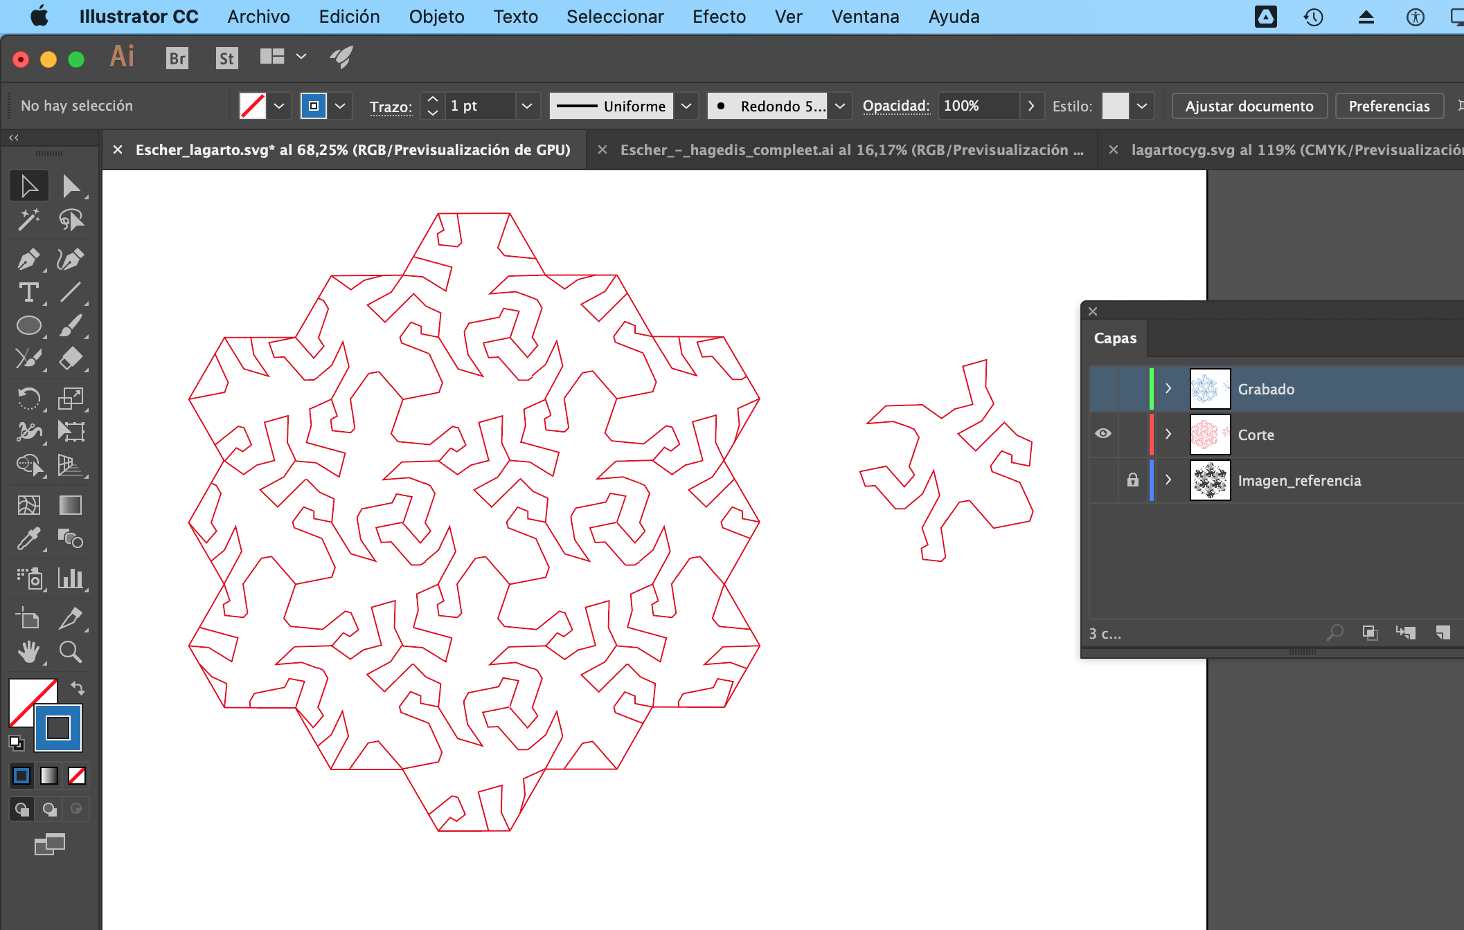Switch to the Escher_-_hagedis_compleet.ai tab
The height and width of the screenshot is (930, 1464).
click(852, 149)
